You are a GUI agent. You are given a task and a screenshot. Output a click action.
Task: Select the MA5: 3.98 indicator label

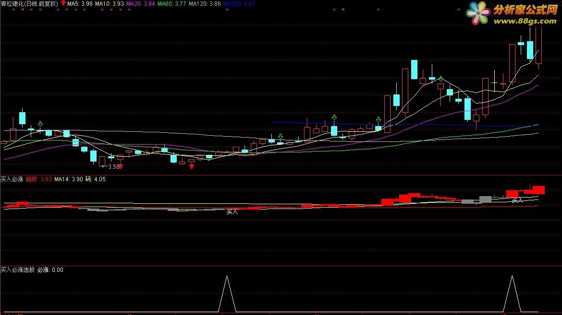pyautogui.click(x=80, y=3)
